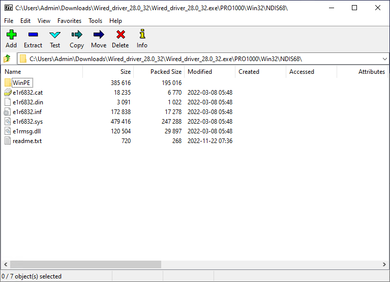Open the Tools menu
The width and height of the screenshot is (390, 282).
pyautogui.click(x=95, y=21)
